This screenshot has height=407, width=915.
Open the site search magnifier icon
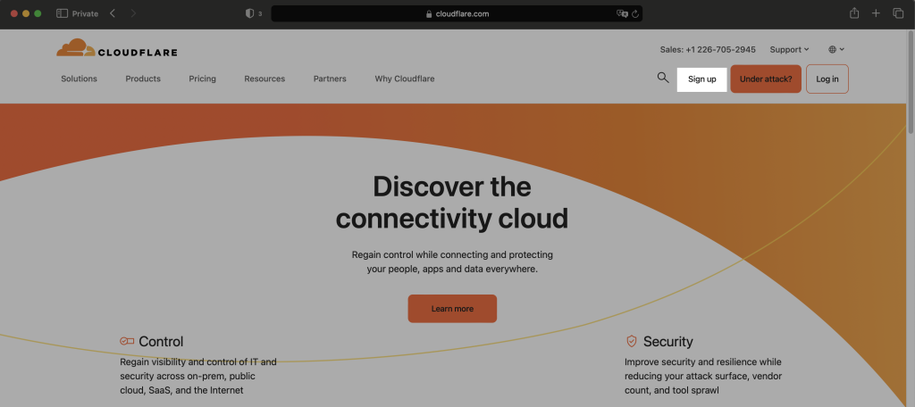click(663, 78)
